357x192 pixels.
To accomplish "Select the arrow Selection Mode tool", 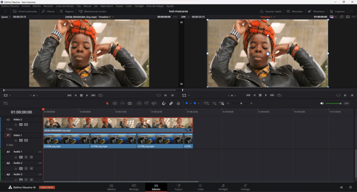I will click(107, 103).
